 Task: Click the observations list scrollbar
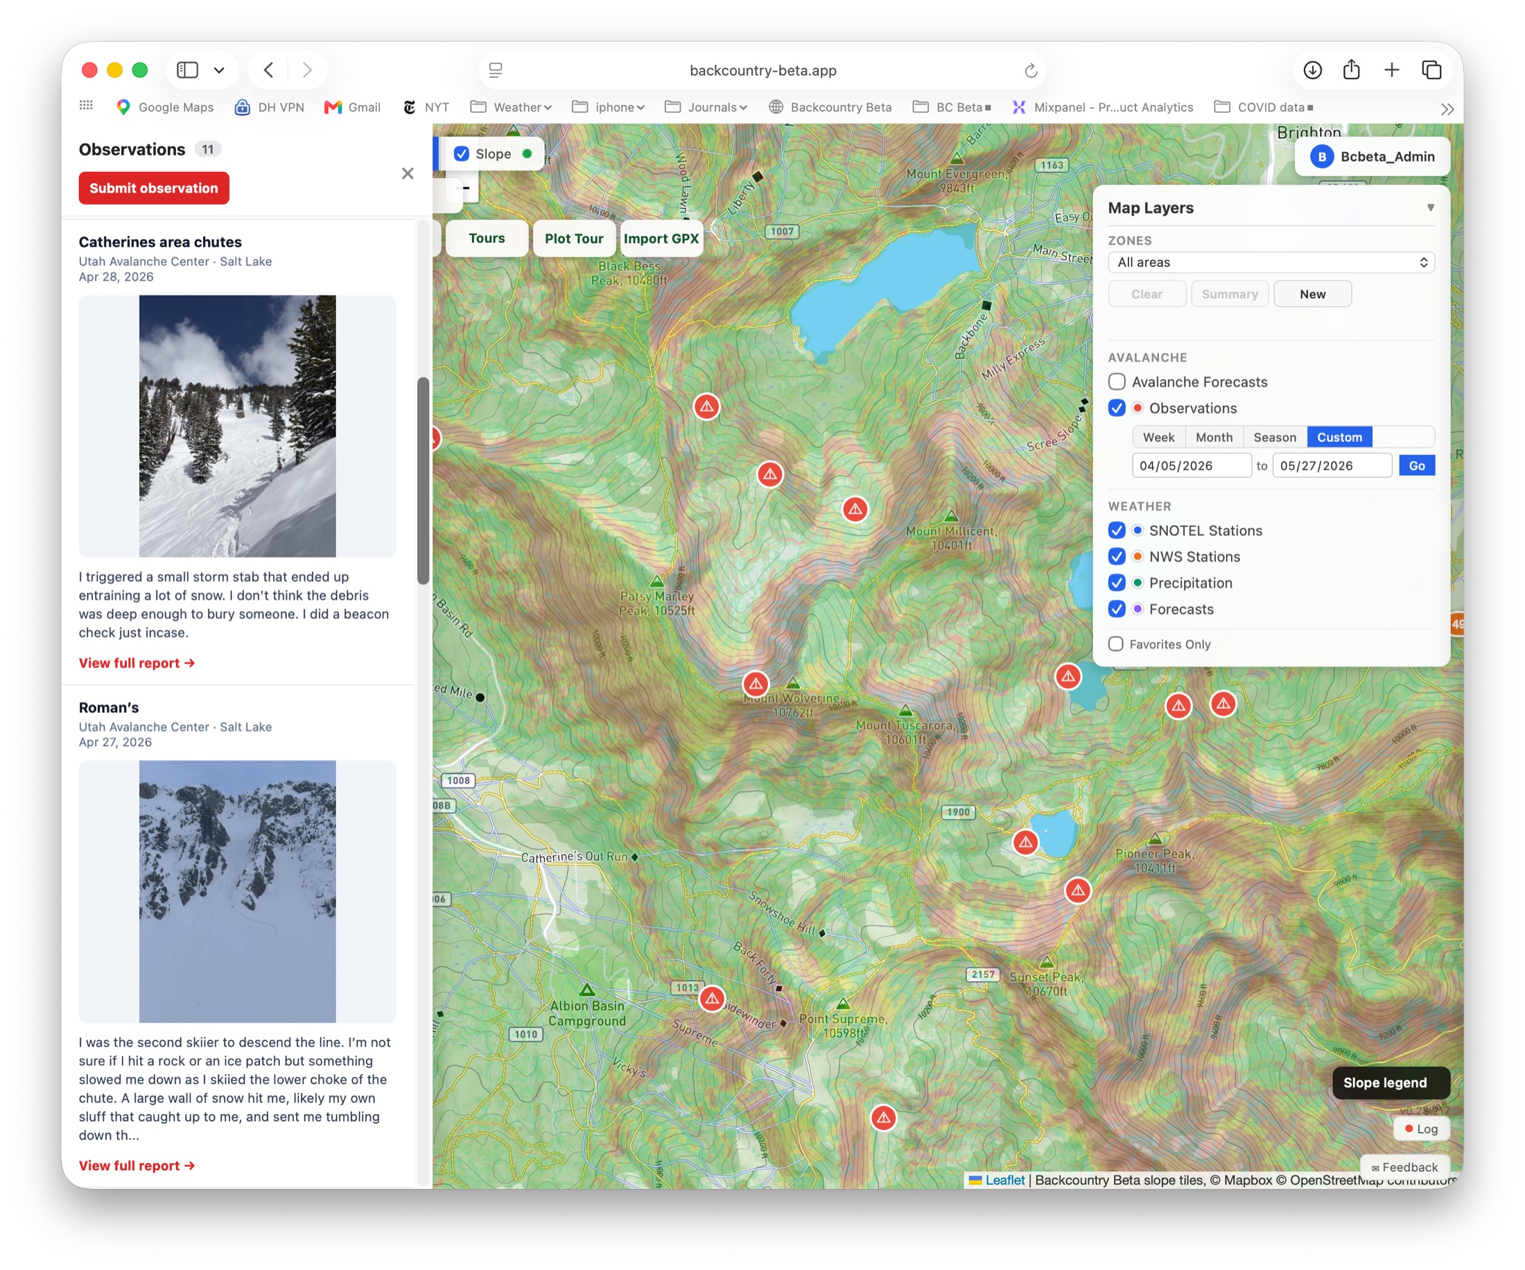coord(424,480)
